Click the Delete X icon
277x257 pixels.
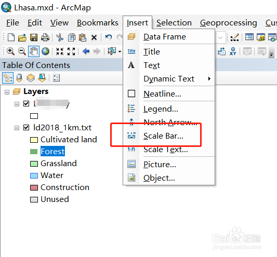click(94, 37)
